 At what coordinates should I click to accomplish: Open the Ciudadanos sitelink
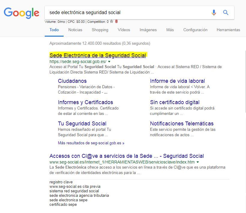coord(72,81)
